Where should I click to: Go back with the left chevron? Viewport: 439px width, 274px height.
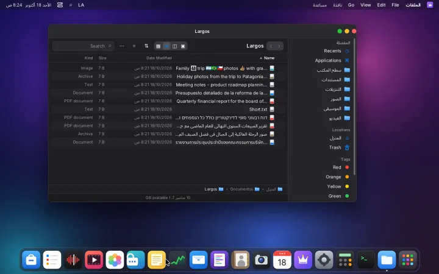pyautogui.click(x=271, y=46)
